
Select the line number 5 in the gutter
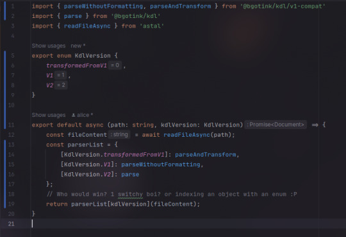[13, 55]
